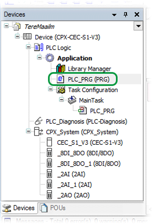This screenshot has width=154, height=224.
Task: Click the PLC_PRG task call icon
Action: point(83,110)
